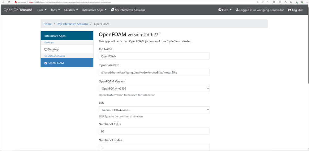
Task: Open the SKU selection dropdown
Action: click(154, 110)
